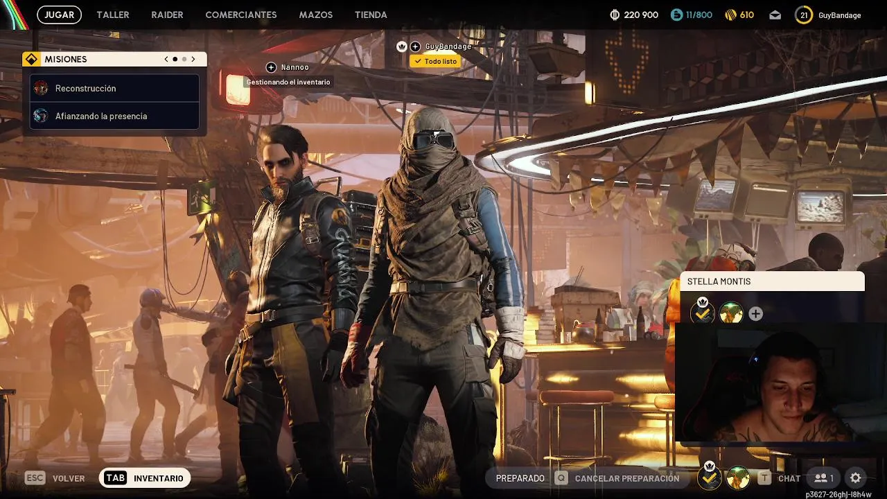The width and height of the screenshot is (887, 499).
Task: Open INVENTARIO with the TAB button
Action: point(145,478)
